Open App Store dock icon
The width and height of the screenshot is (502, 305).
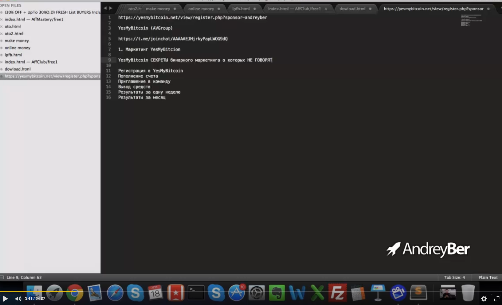click(x=236, y=293)
